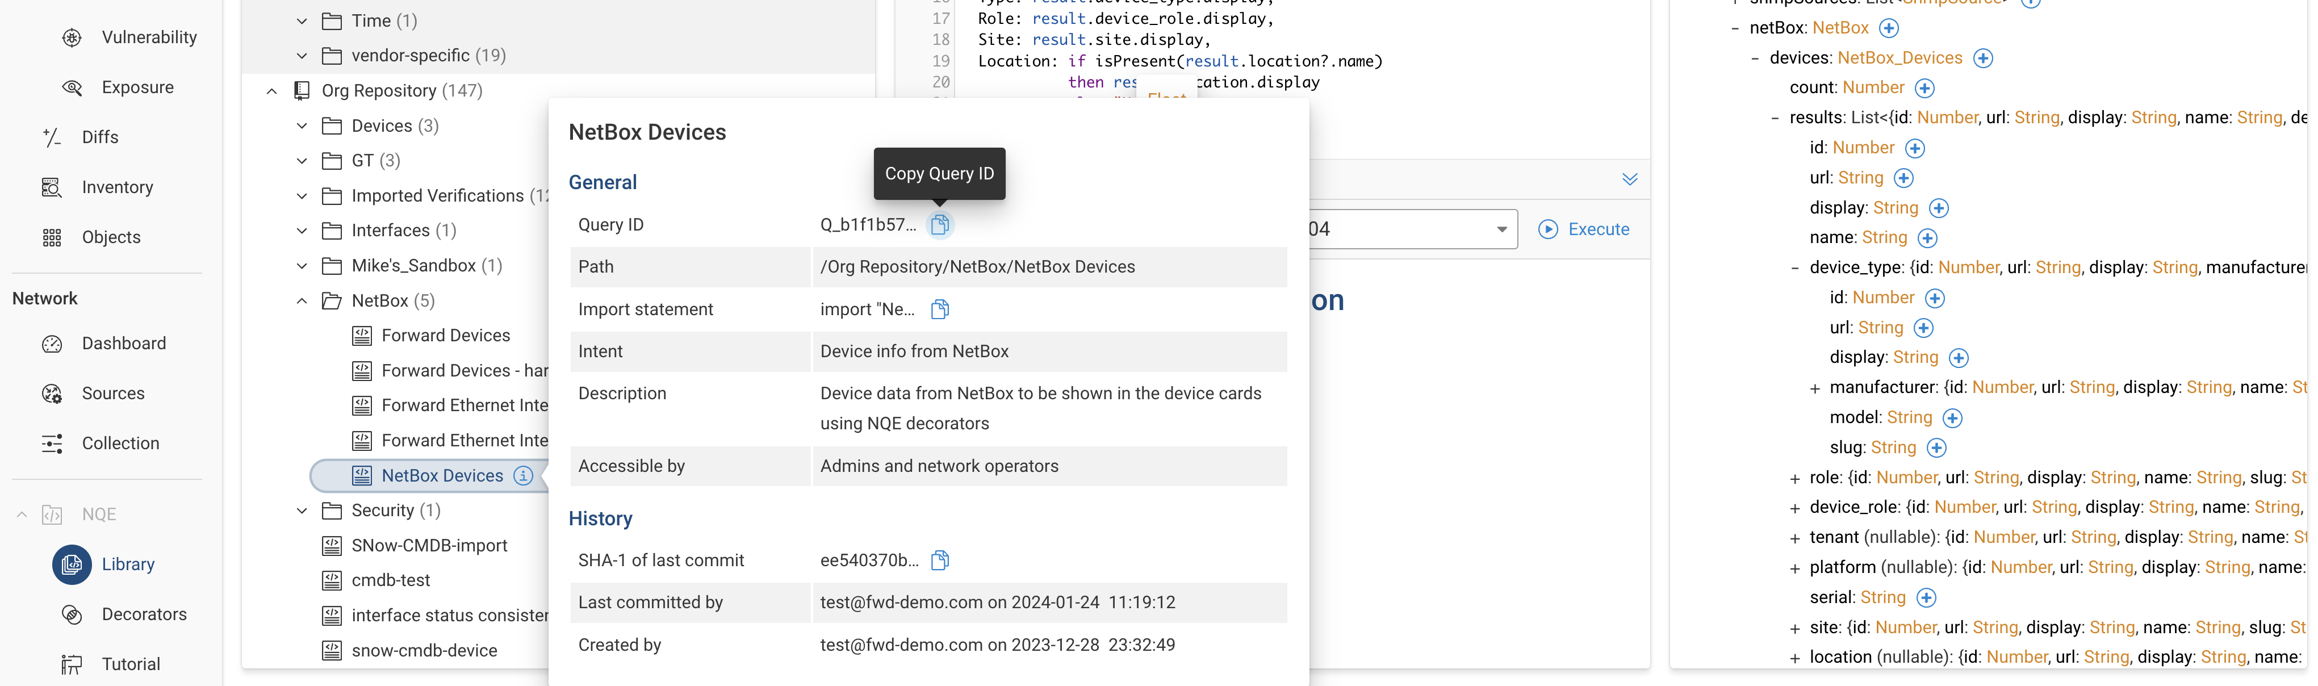Go to NQE Library
2318x686 pixels.
[x=128, y=564]
